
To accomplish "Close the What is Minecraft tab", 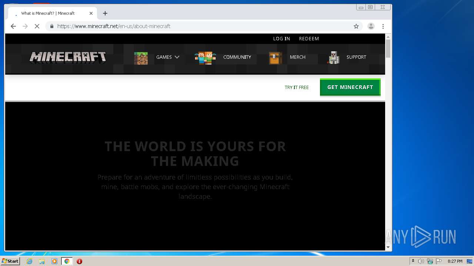I will [x=91, y=13].
